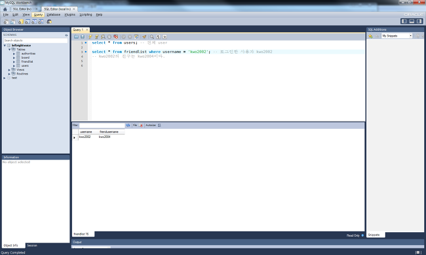The image size is (426, 255).
Task: Create a new SQL tab in main toolbar
Action: 6,22
